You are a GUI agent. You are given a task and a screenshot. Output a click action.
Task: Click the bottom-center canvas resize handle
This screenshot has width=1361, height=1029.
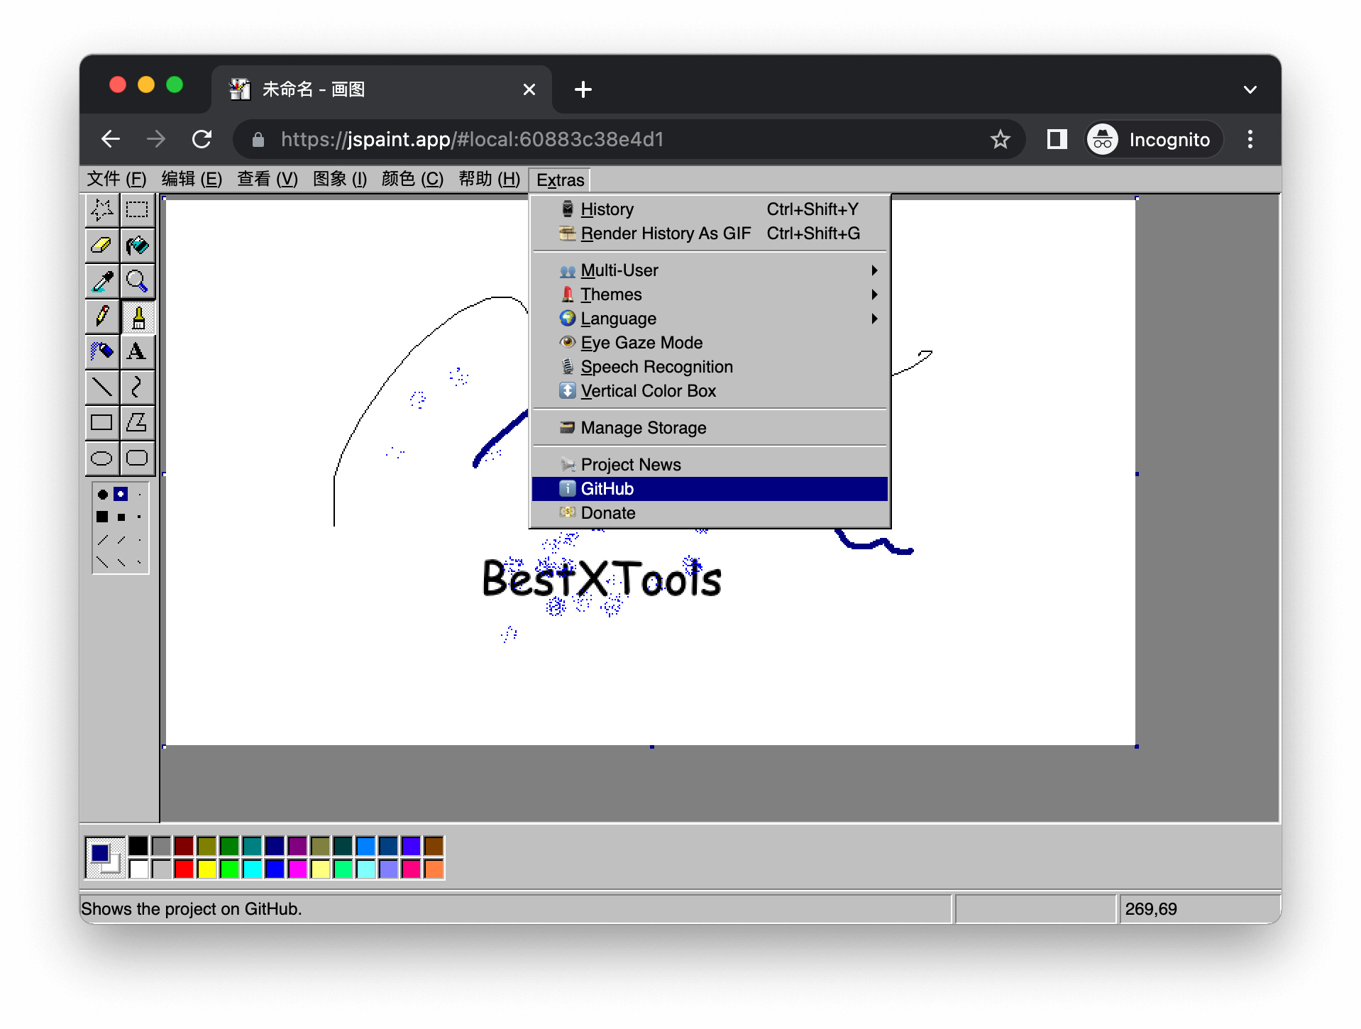pyautogui.click(x=652, y=747)
